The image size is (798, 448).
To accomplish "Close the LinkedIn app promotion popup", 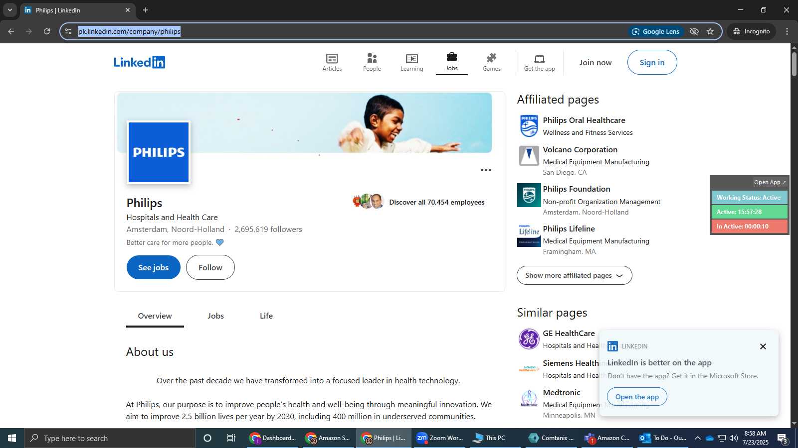I will coord(763,346).
